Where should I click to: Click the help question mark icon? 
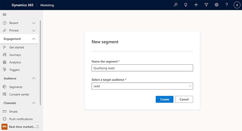[227, 5]
